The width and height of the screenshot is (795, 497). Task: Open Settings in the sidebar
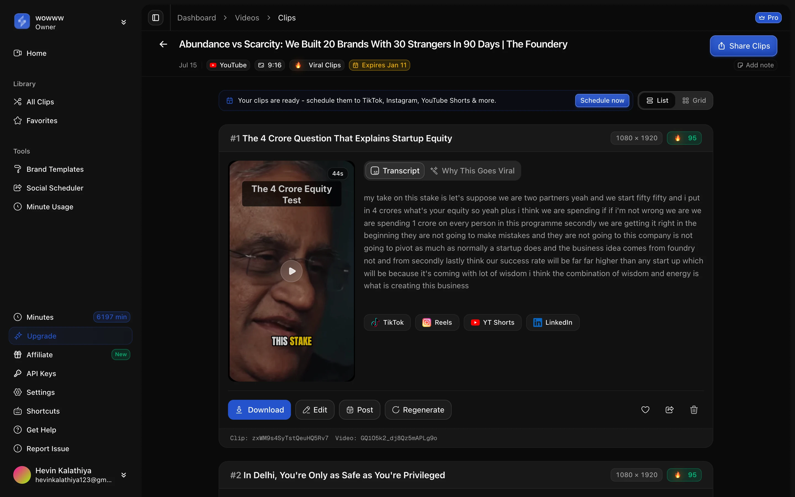pos(71,392)
